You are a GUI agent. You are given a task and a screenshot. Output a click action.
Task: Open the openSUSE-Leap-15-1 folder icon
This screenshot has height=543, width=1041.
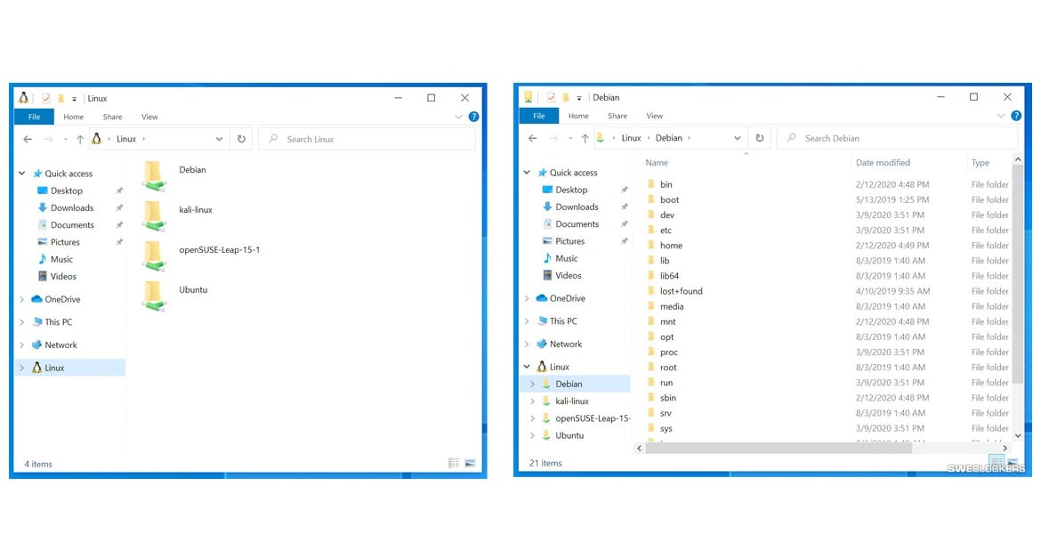click(x=154, y=255)
